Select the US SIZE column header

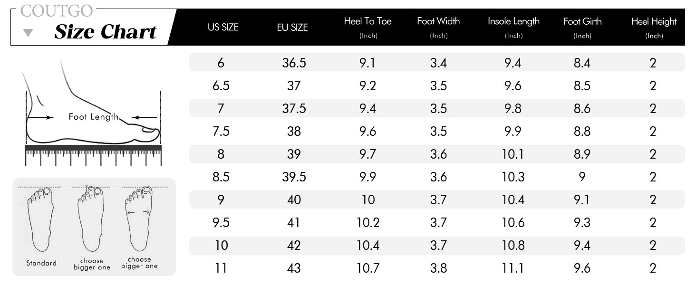pos(223,27)
